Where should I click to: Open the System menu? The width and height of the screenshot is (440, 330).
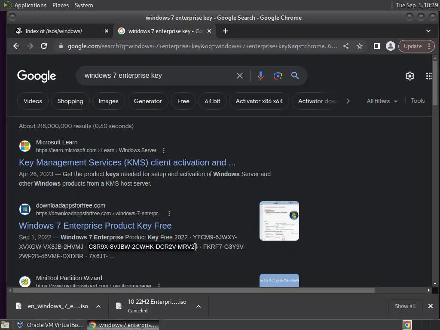pyautogui.click(x=84, y=5)
